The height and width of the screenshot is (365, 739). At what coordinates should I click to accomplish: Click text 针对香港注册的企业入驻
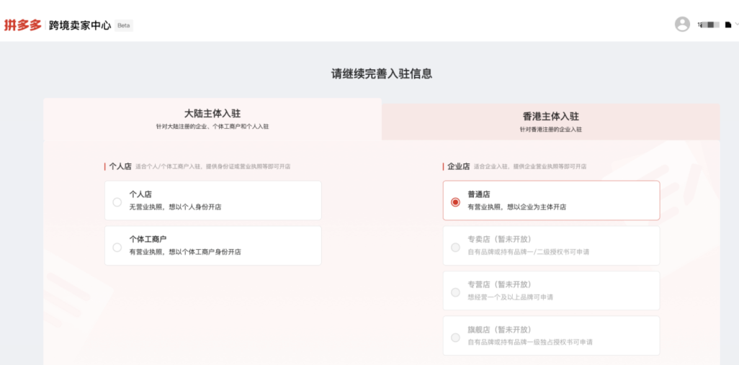click(x=550, y=129)
